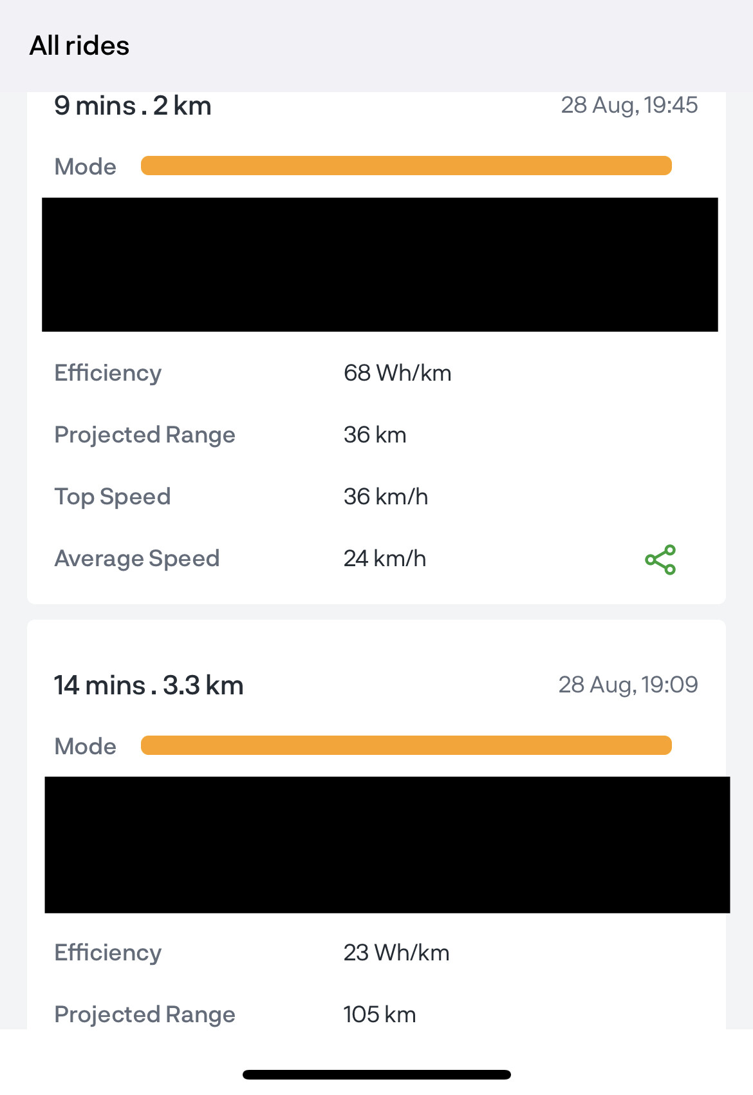Select the 36 km/h top speed value

click(386, 497)
